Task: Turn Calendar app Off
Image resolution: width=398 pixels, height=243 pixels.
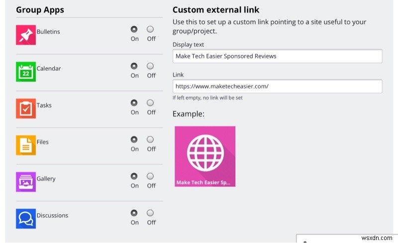Action: (150, 66)
